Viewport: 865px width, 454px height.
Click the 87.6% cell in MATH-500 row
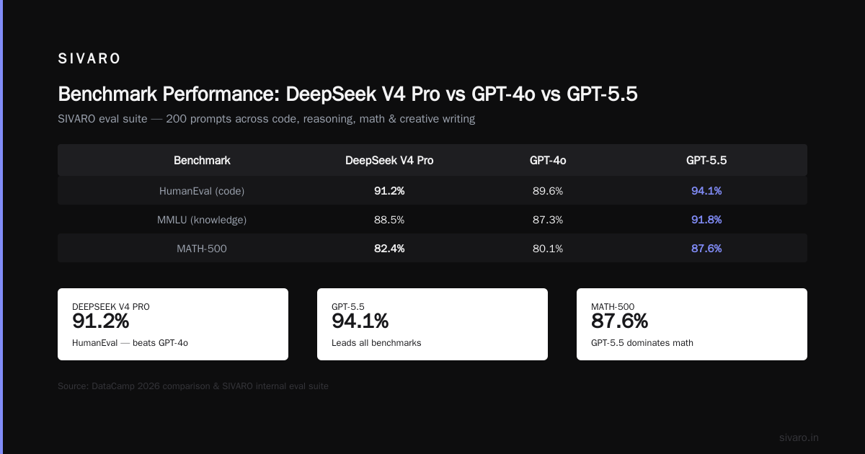coord(706,249)
